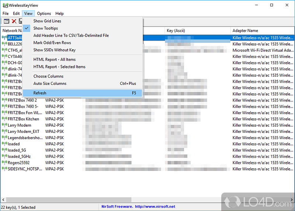Sort by the Adapter Name column header
This screenshot has width=295, height=211.
(263, 31)
